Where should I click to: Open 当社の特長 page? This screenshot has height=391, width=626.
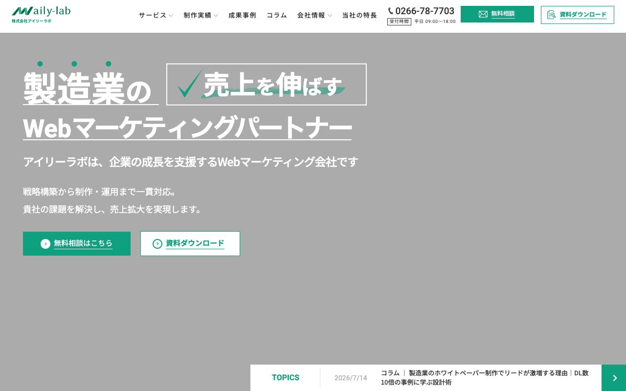[359, 15]
